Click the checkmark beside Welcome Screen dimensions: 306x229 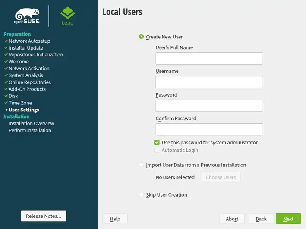click(6, 62)
